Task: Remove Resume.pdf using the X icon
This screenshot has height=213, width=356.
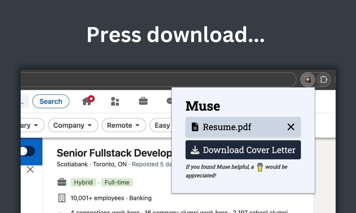Action: coord(291,127)
